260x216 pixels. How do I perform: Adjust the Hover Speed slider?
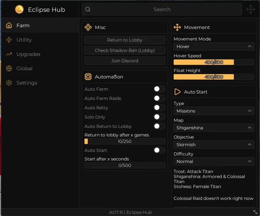pos(214,62)
